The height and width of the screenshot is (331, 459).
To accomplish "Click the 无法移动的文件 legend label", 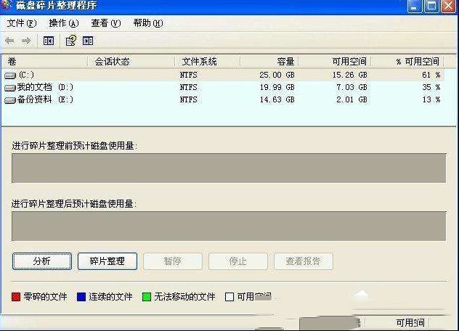I will [x=184, y=297].
